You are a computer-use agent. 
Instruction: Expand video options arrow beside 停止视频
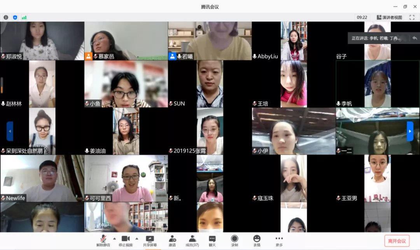coord(136,239)
